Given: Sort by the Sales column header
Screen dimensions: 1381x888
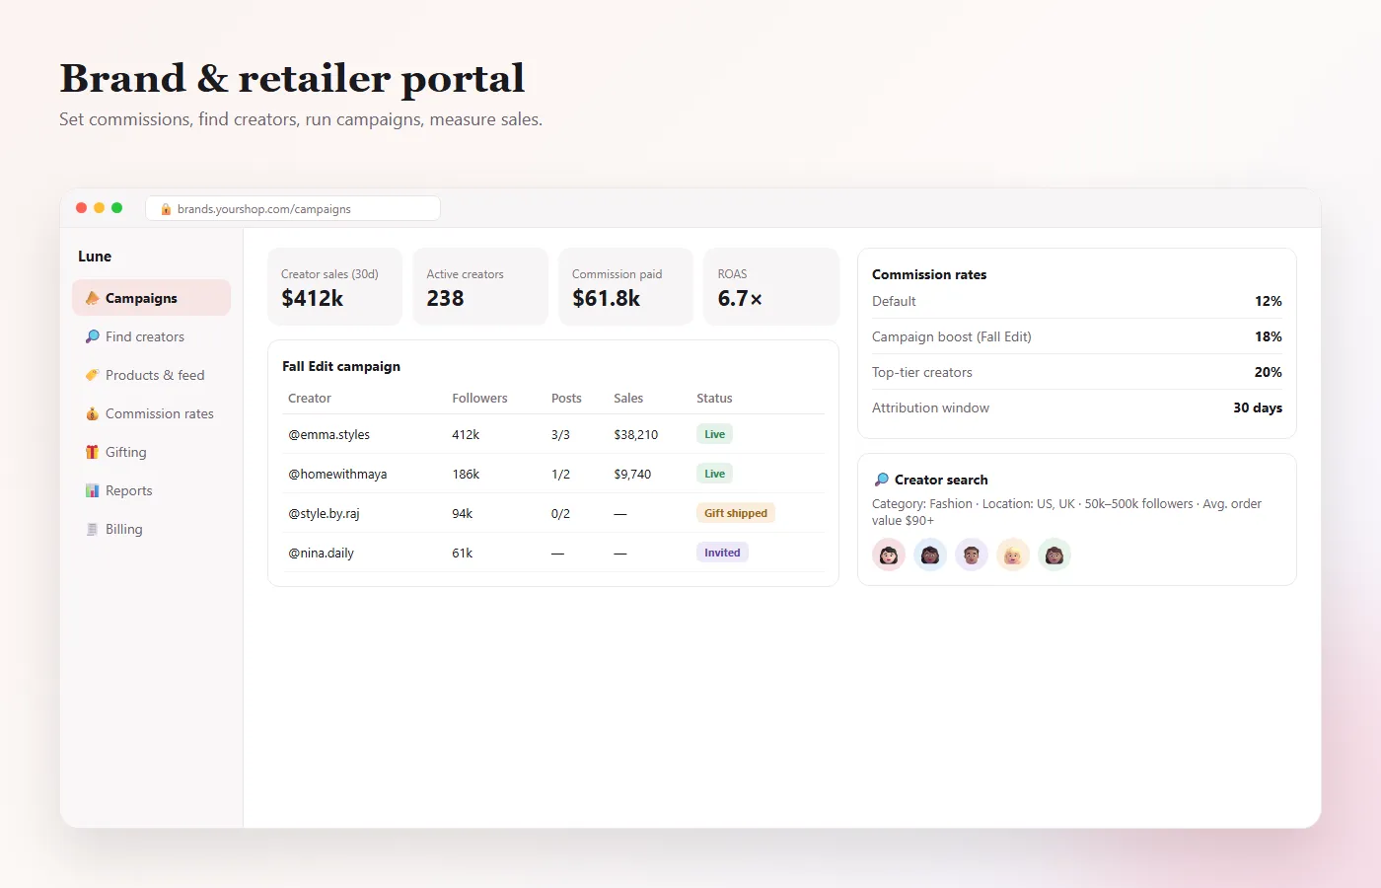Looking at the screenshot, I should click(x=628, y=399).
